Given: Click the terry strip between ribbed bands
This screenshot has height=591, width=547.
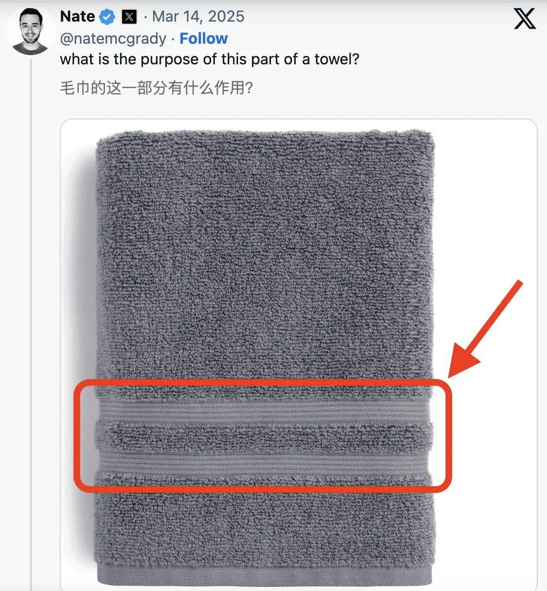Looking at the screenshot, I should pos(265,437).
